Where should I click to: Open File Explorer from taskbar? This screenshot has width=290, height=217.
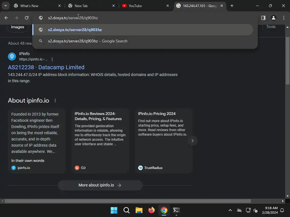click(x=139, y=210)
